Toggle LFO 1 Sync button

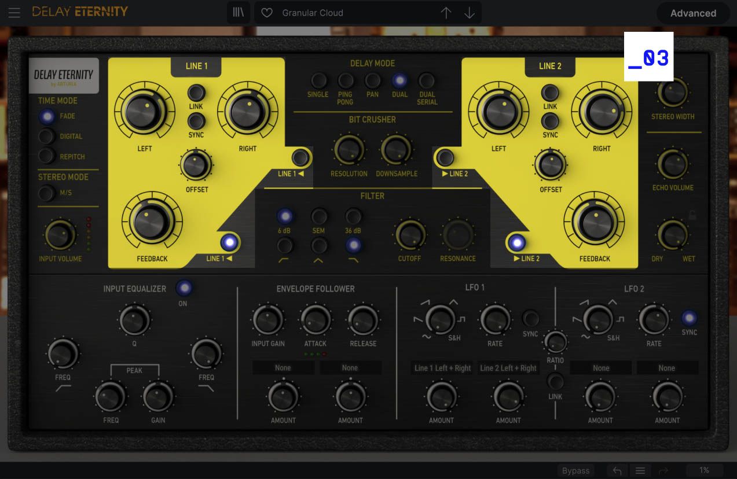(530, 318)
